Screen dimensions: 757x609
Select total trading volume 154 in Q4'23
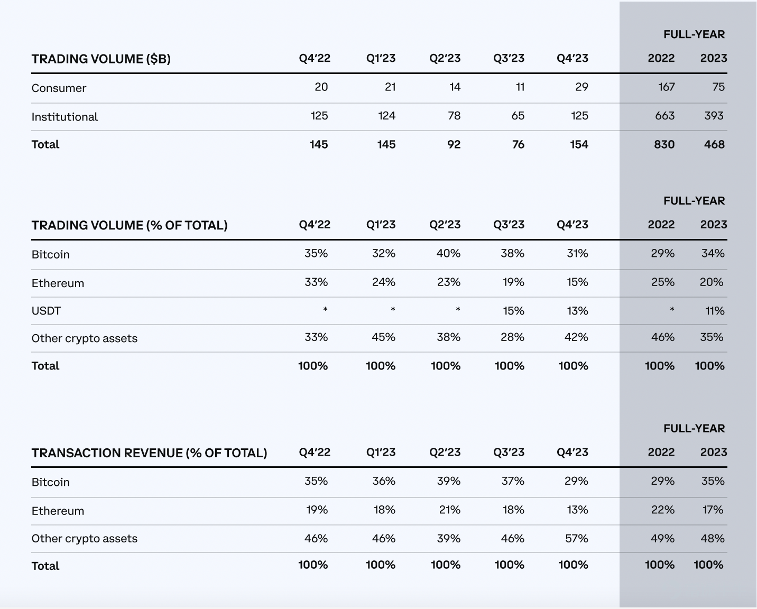coord(579,144)
